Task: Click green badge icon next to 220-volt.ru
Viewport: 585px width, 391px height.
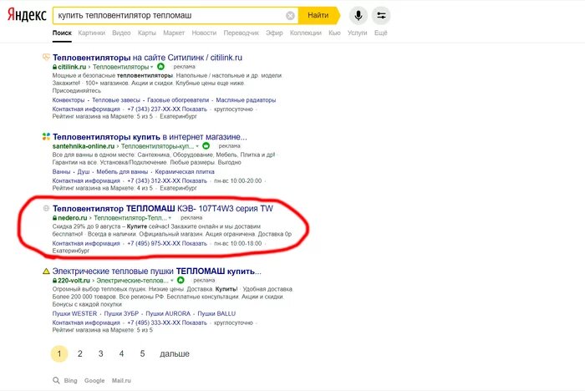Action: coord(181,280)
